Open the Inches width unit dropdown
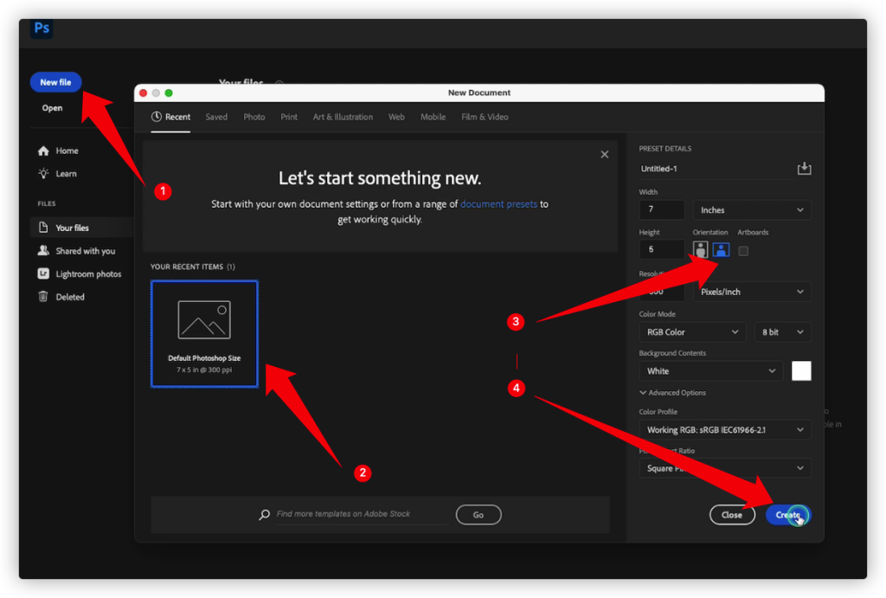Viewport: 886px width, 598px height. click(752, 209)
